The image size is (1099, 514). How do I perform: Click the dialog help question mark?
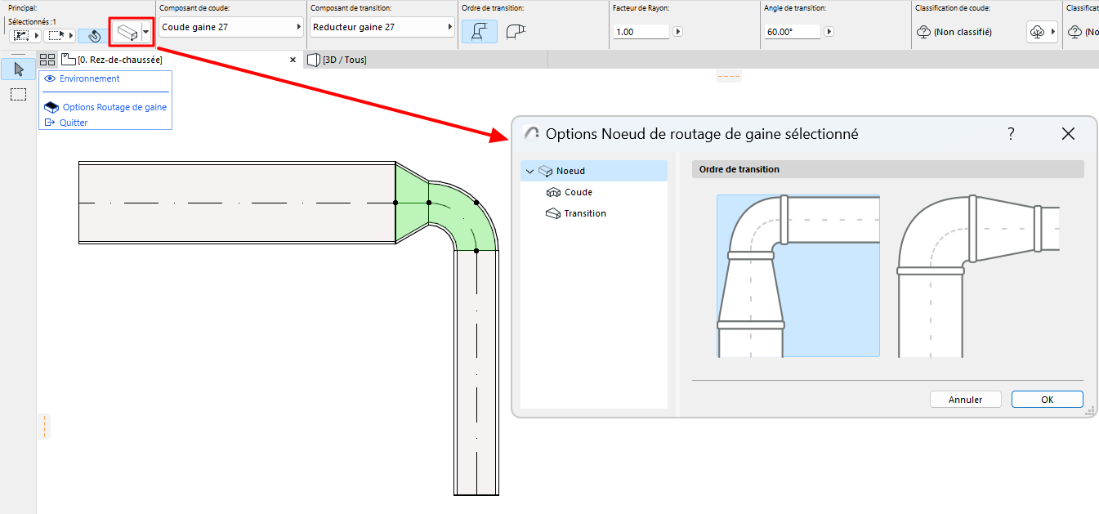(x=1011, y=134)
